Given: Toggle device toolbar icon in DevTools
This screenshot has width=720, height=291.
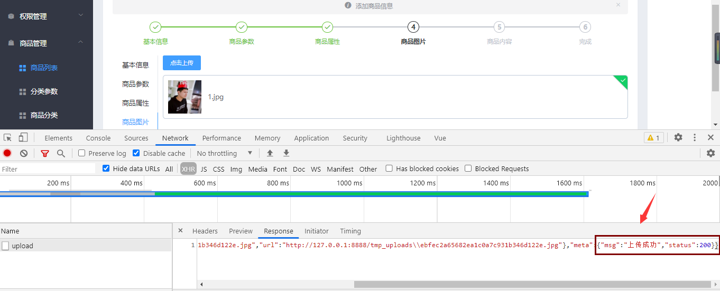Looking at the screenshot, I should pos(23,138).
